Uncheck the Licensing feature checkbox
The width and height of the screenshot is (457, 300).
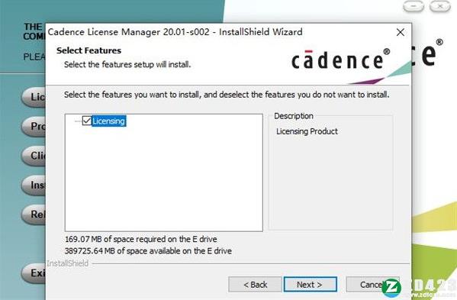[87, 121]
